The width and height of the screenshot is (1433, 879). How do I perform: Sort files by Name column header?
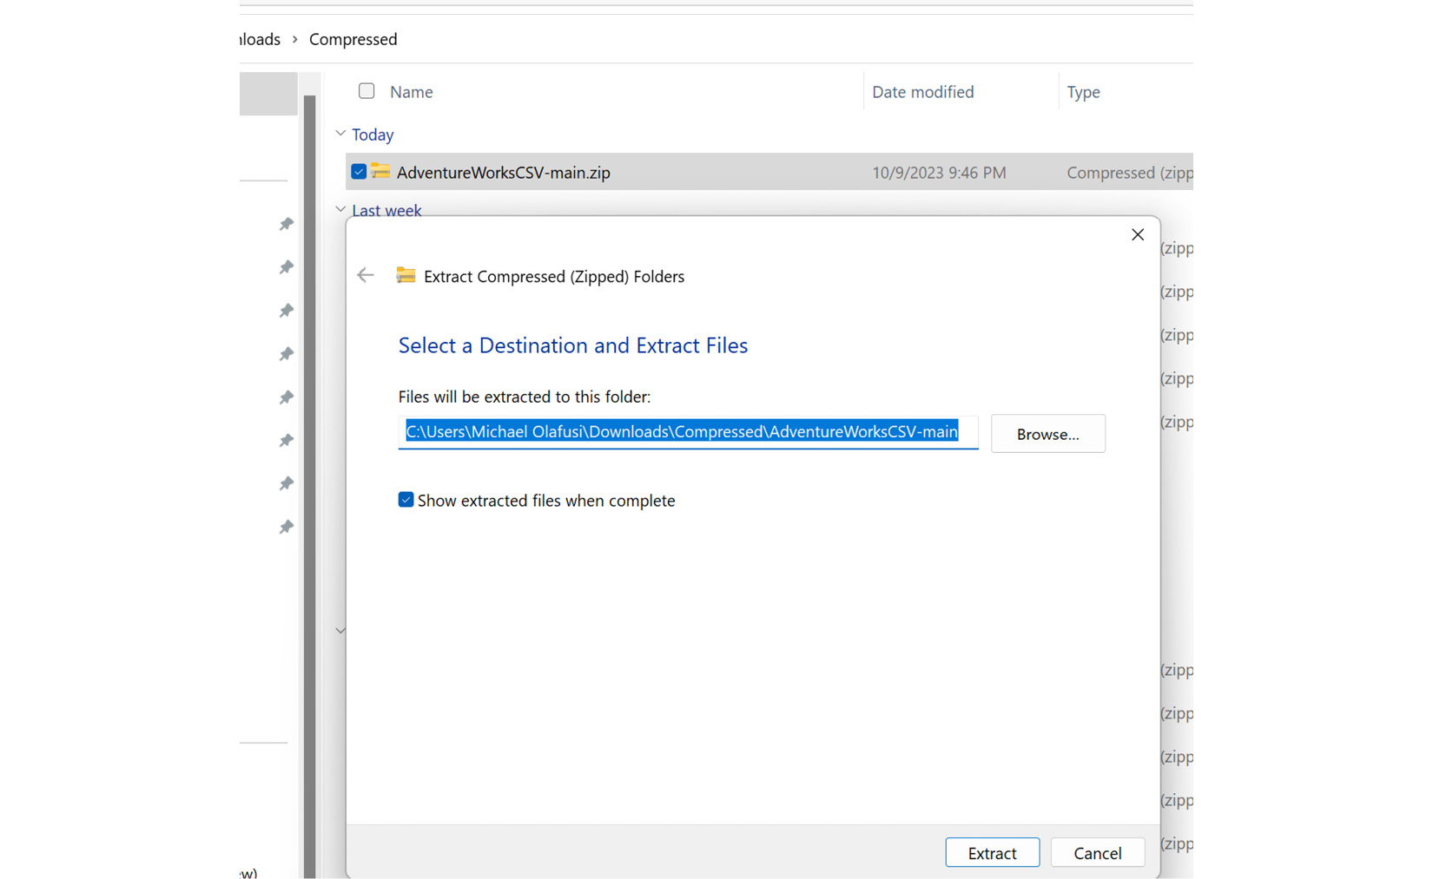click(x=411, y=92)
